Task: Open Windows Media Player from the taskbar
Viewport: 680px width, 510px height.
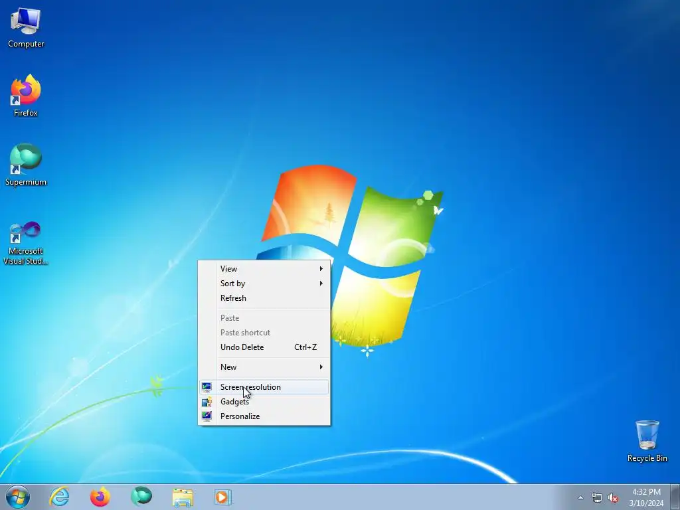Action: point(223,497)
